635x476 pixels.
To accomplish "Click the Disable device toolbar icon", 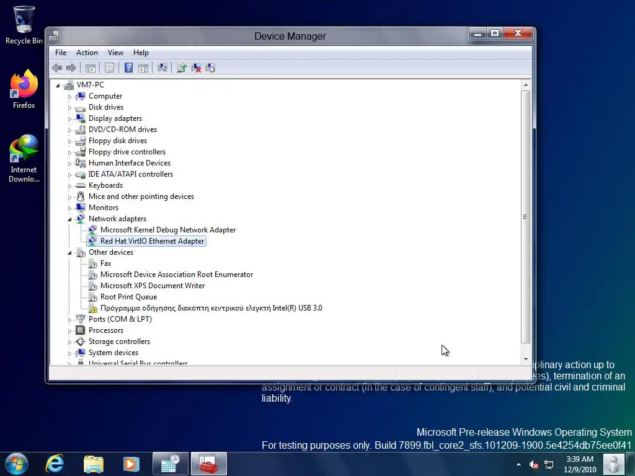I will point(210,68).
